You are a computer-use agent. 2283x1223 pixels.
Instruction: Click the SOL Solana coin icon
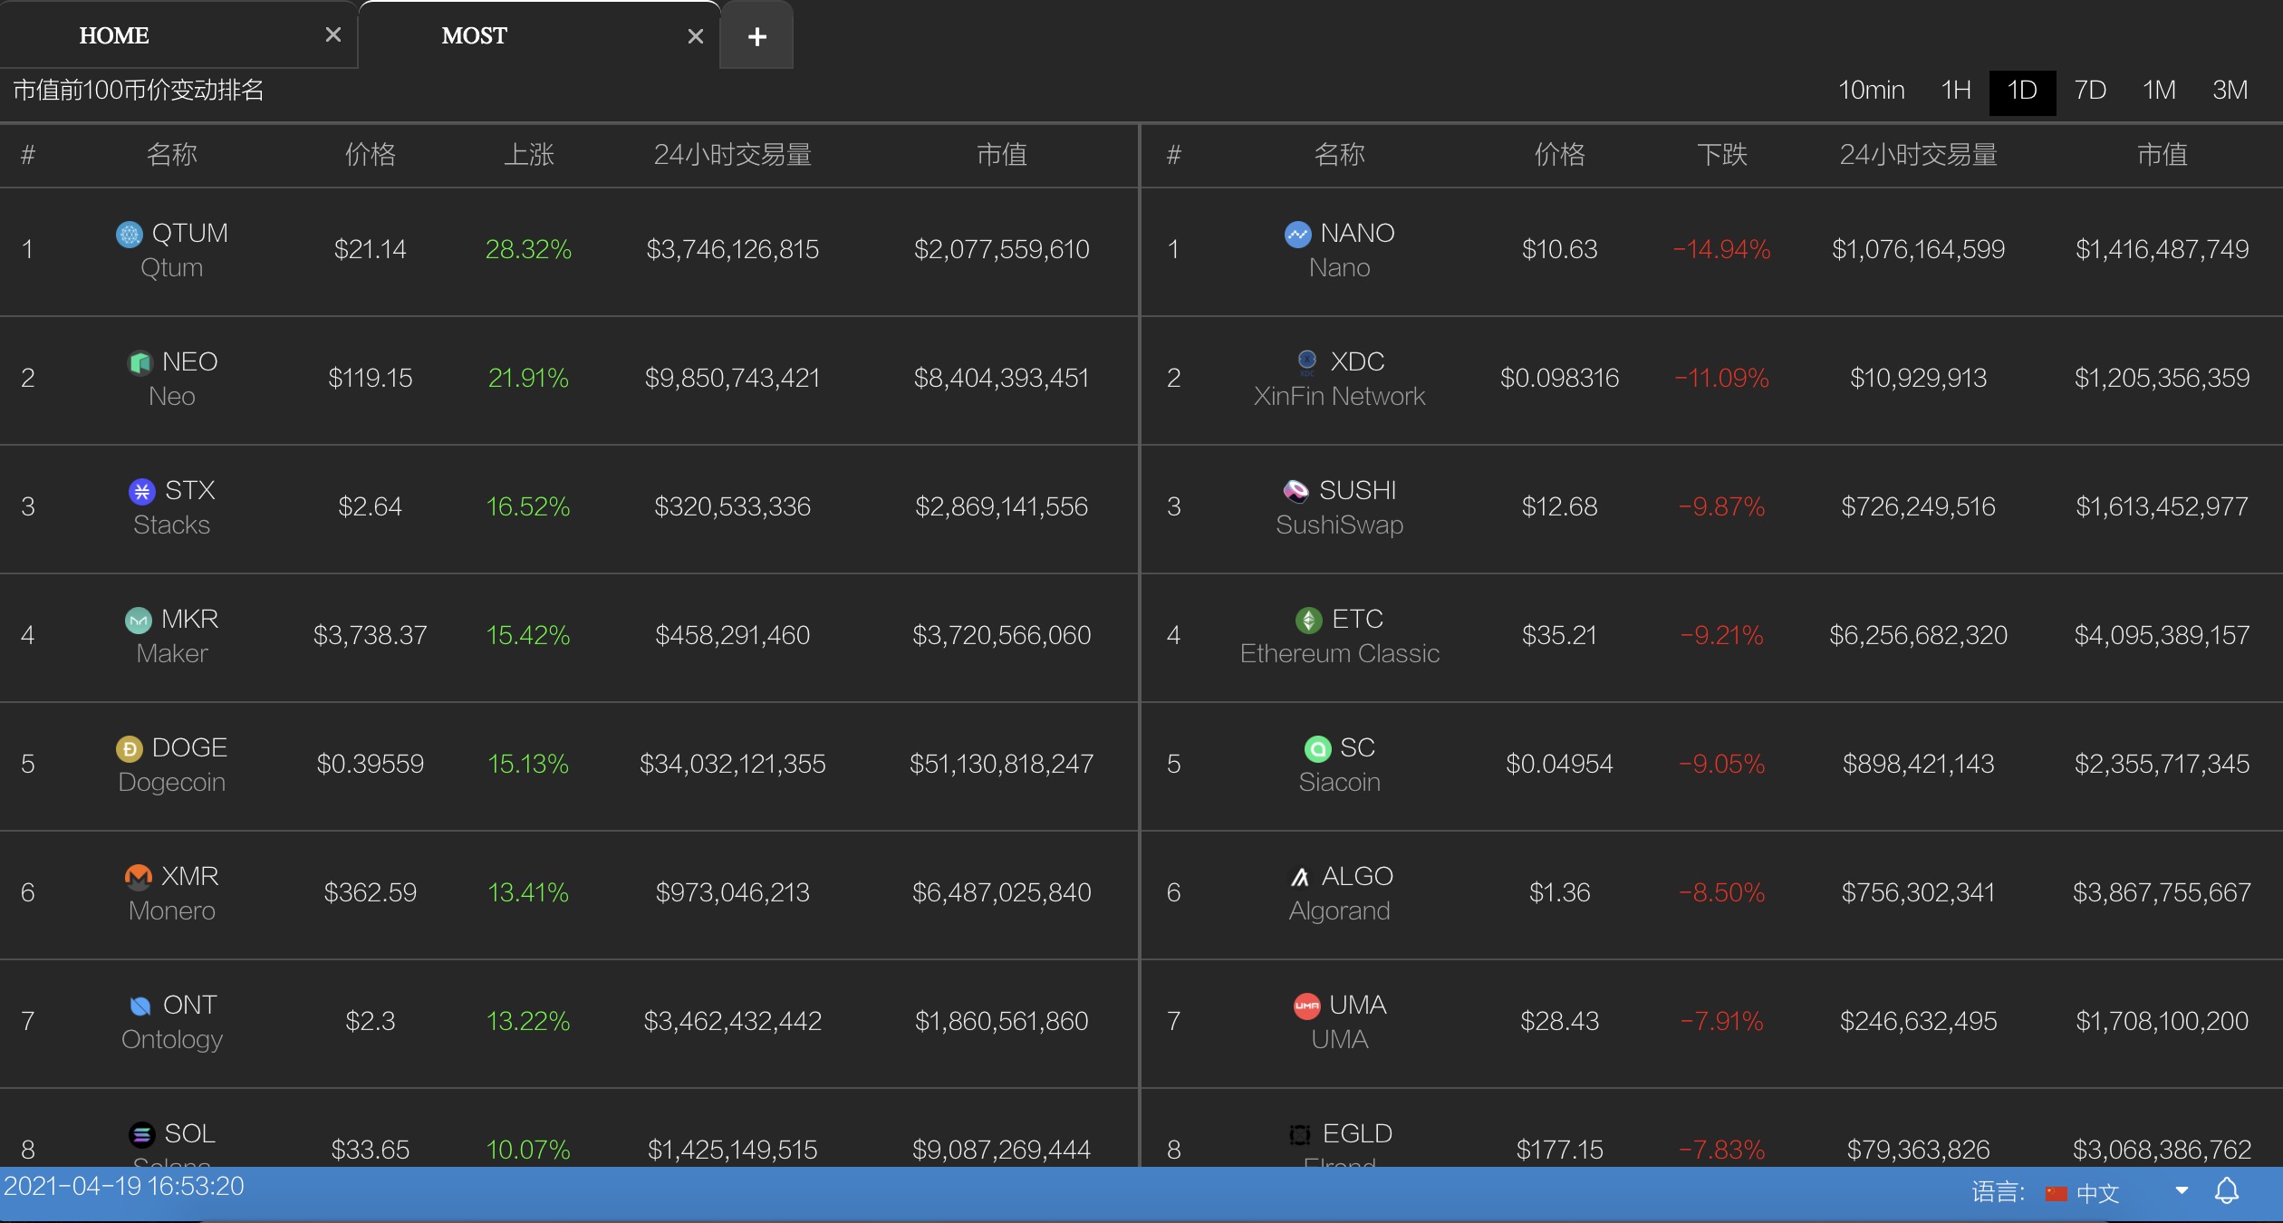(x=141, y=1135)
